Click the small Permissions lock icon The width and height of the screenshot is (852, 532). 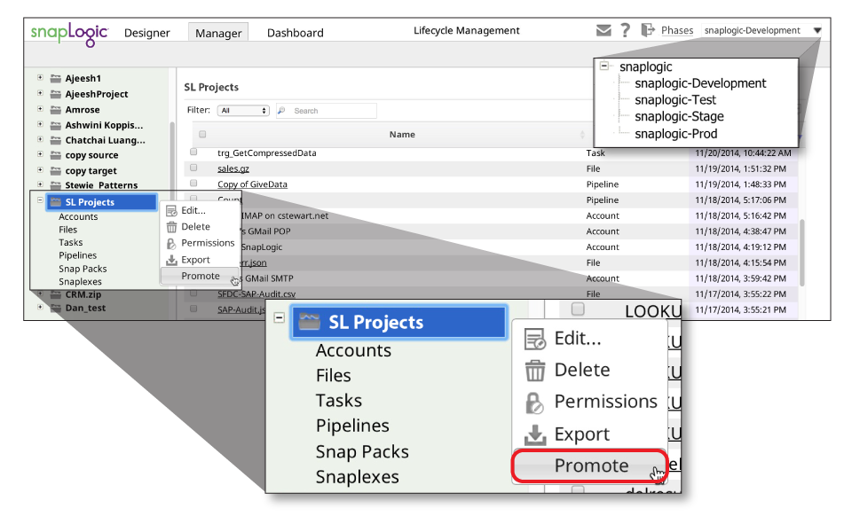pos(171,244)
